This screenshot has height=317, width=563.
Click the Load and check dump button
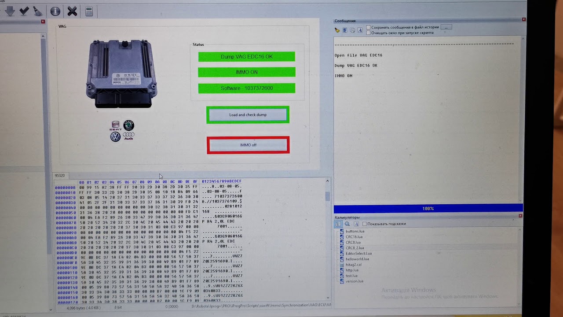tap(248, 115)
